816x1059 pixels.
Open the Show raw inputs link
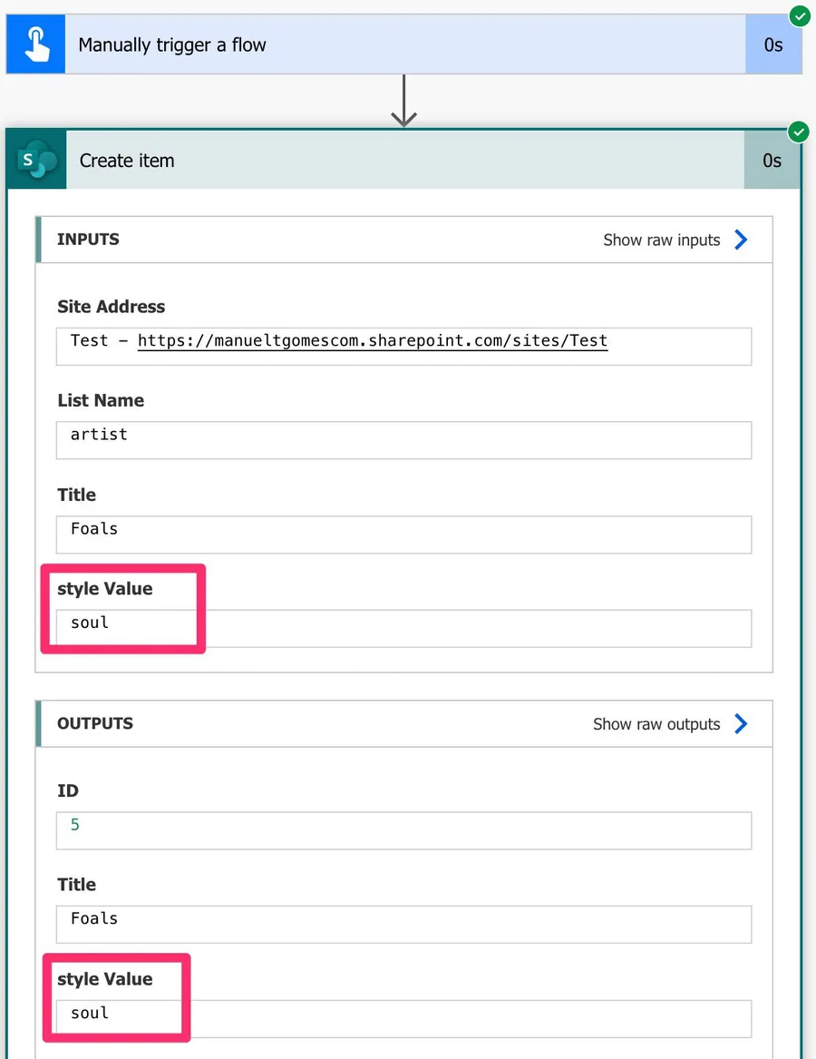[661, 240]
